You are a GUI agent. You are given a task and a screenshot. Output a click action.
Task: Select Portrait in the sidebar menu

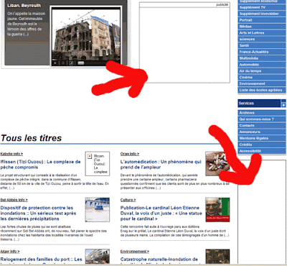pos(262,20)
